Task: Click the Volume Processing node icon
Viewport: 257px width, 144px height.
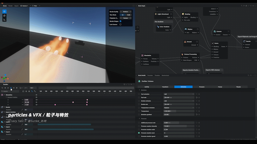Action: [x=182, y=54]
